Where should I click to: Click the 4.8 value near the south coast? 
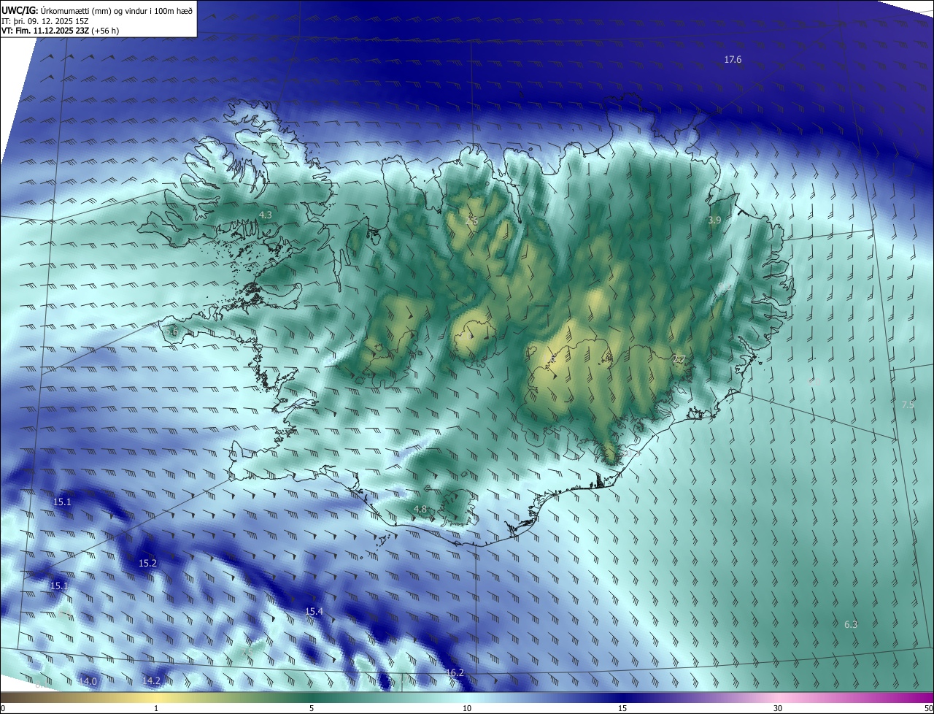click(x=420, y=509)
